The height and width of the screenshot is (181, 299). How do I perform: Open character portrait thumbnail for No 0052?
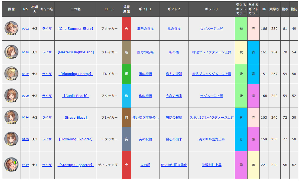click(x=11, y=74)
